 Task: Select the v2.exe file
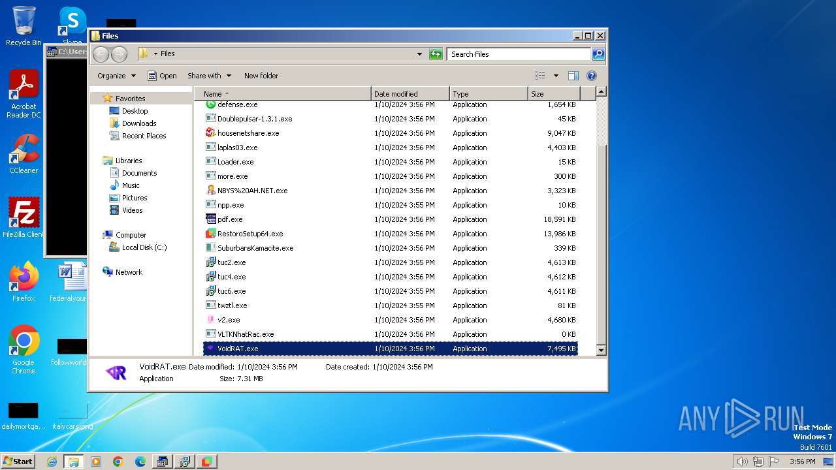pos(229,320)
